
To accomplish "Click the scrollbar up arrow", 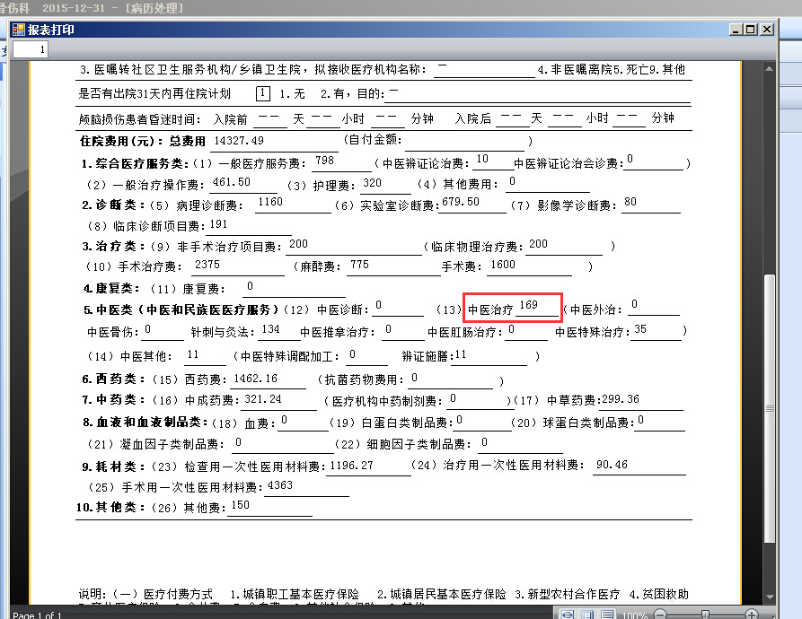I will 769,68.
